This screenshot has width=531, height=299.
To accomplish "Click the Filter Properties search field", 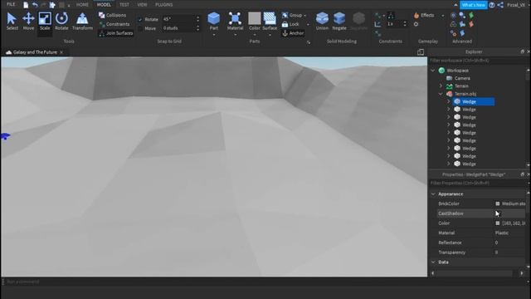I will click(477, 183).
